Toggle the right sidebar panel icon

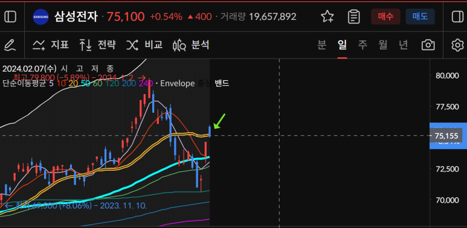click(x=457, y=17)
